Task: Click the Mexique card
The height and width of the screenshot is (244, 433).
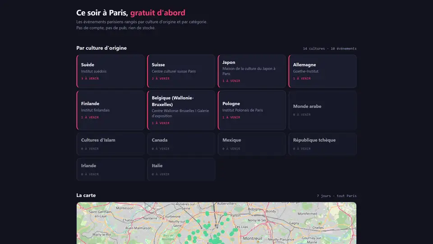Action: [x=252, y=144]
